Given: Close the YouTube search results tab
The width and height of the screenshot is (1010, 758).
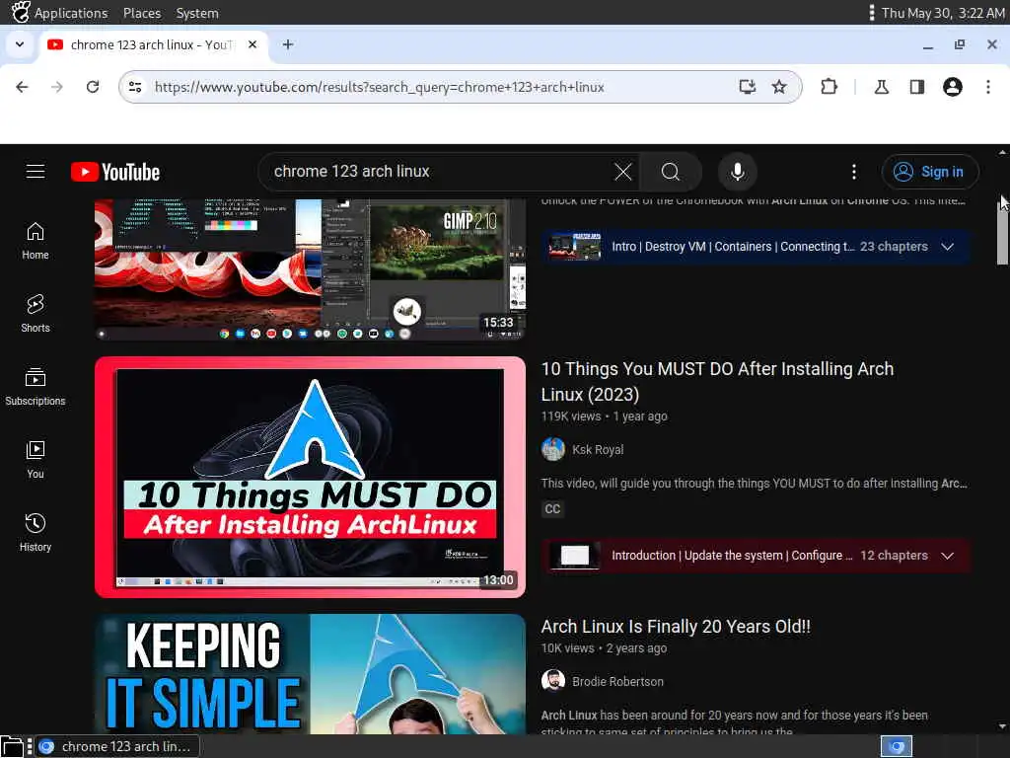Looking at the screenshot, I should [x=252, y=44].
